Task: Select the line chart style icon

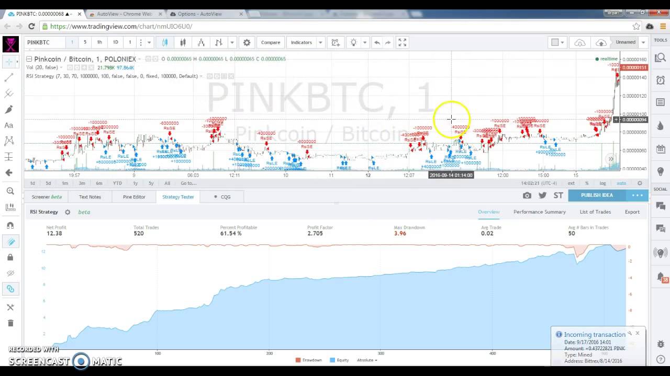Action: pos(201,42)
